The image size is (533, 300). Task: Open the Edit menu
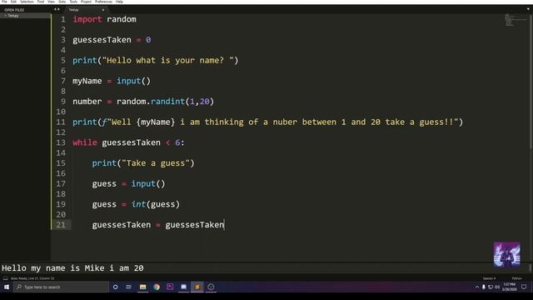coord(13,2)
